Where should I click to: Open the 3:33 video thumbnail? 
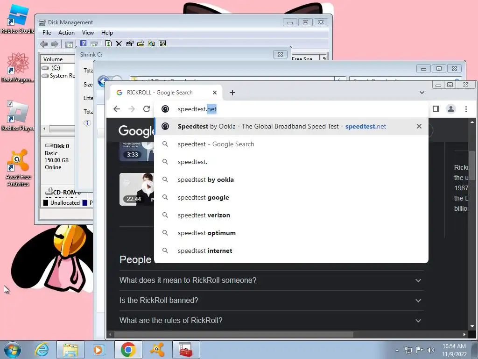[137, 152]
